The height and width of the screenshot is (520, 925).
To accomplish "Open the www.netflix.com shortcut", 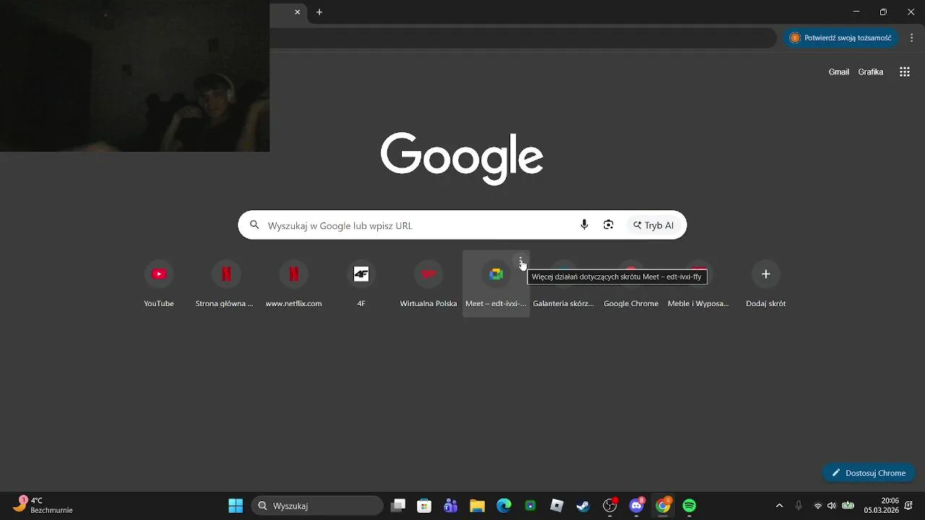I will tap(293, 284).
